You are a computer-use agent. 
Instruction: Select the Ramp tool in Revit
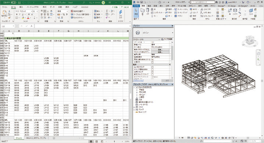point(194,12)
